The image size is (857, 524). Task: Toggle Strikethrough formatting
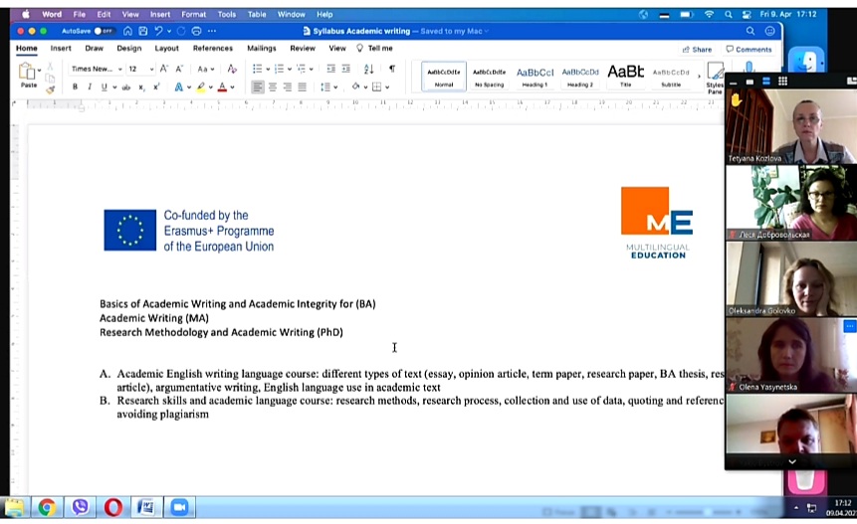tap(126, 87)
